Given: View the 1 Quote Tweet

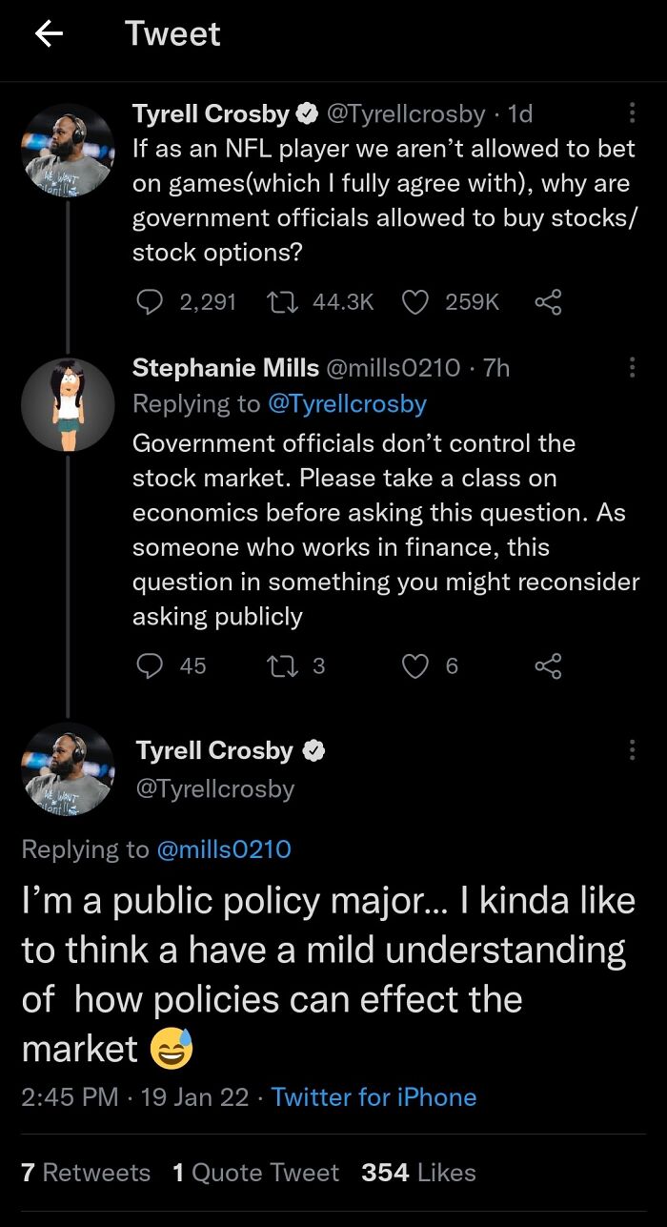Looking at the screenshot, I should point(253,1173).
